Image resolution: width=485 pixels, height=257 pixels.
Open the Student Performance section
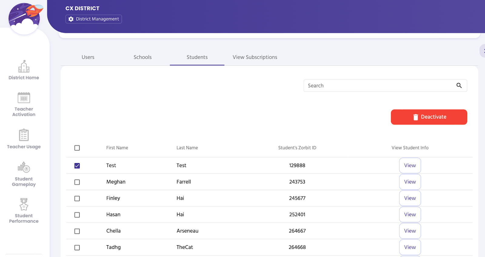[x=24, y=211]
